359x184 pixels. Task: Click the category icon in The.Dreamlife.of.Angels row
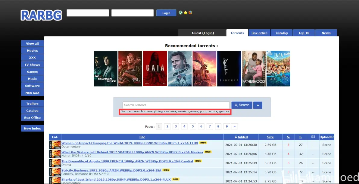(55, 163)
